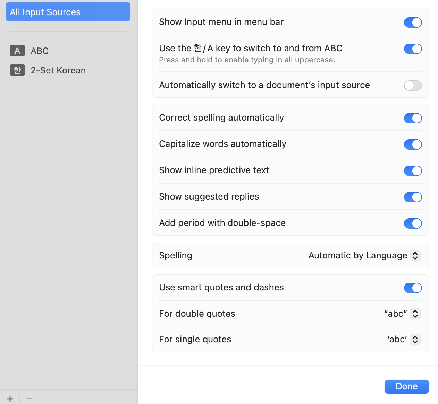438x404 pixels.
Task: Disable the 한/A key switch toggle
Action: pos(413,49)
